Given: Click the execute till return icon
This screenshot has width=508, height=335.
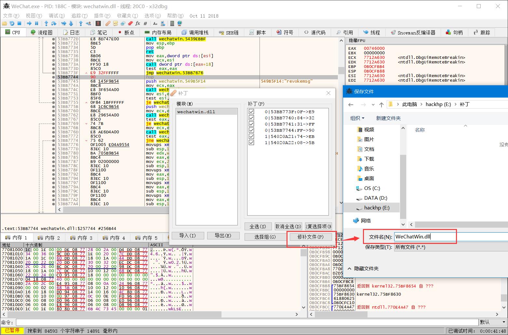Looking at the screenshot, I should coord(81,23).
